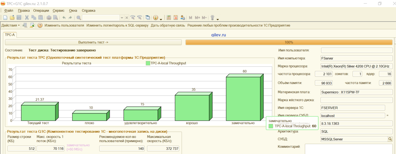This screenshot has height=154, width=396.
Task: Click the greyed icon next to Действия
Action: coord(25,25)
